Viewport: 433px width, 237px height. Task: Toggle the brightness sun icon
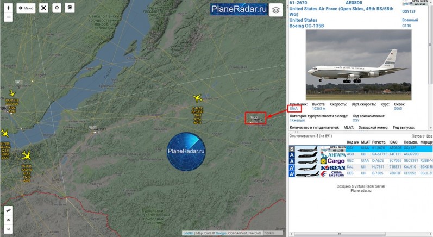coord(70,8)
